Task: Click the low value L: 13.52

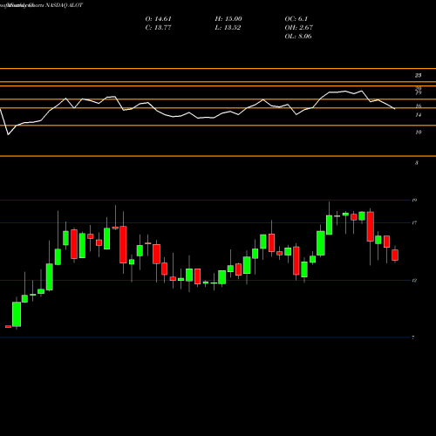Action: click(228, 28)
